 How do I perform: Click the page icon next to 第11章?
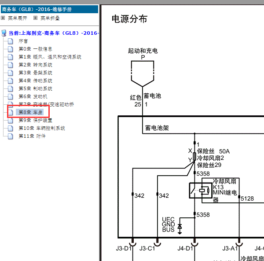(11, 136)
